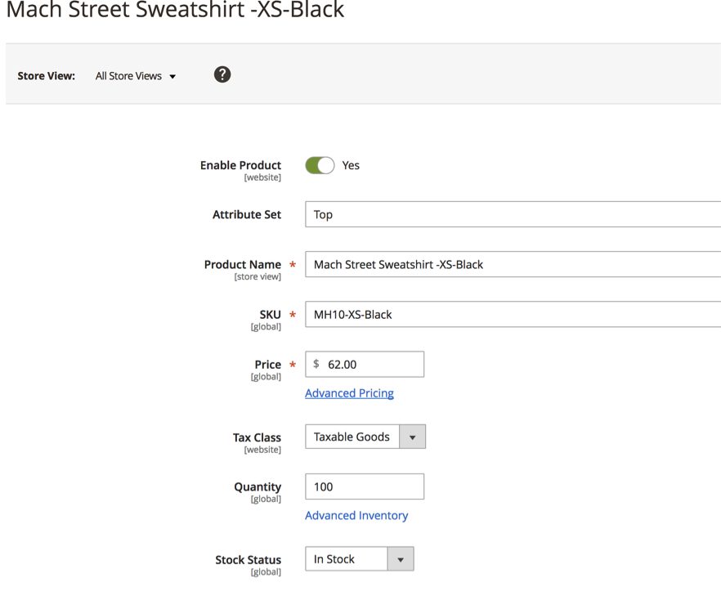Click the required asterisk beside SKU

click(292, 315)
